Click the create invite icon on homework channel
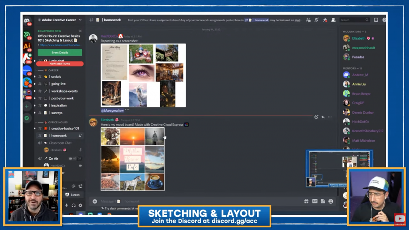The image size is (409, 230). tap(80, 136)
